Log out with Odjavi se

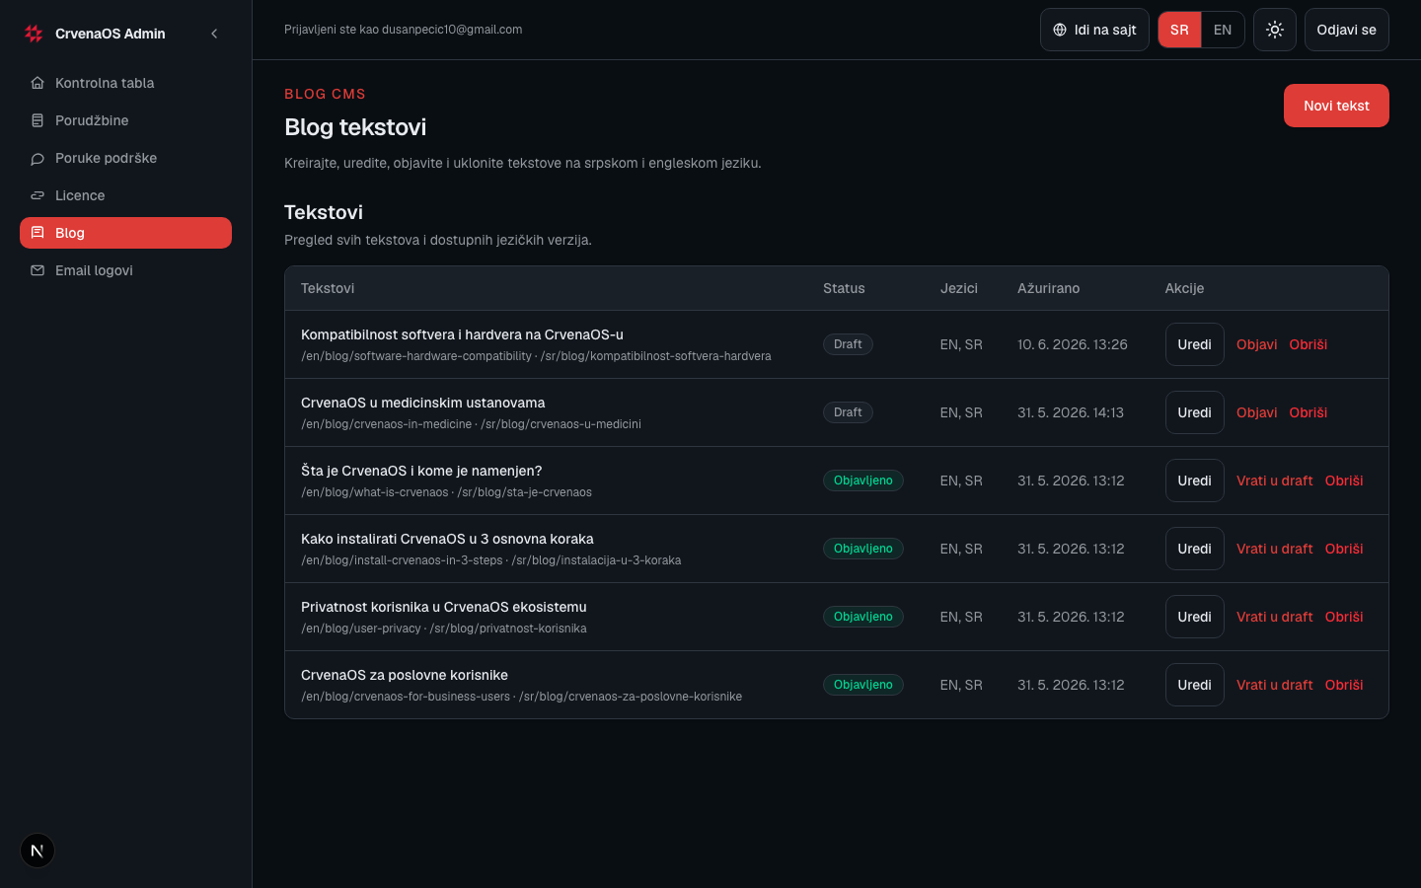point(1346,30)
